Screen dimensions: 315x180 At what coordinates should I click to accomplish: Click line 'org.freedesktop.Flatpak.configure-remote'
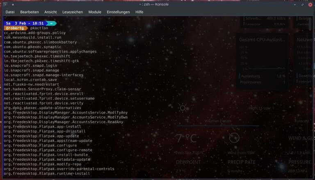point(48,150)
